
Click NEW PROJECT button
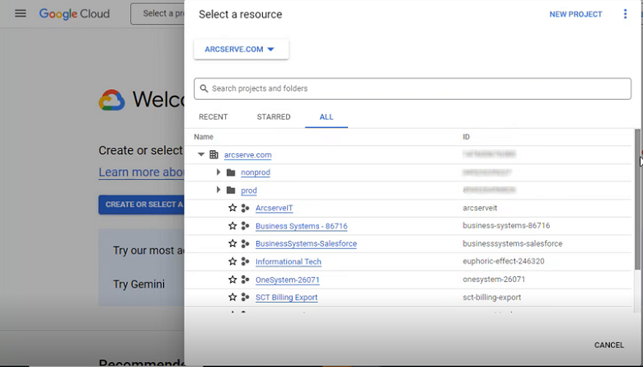point(575,14)
